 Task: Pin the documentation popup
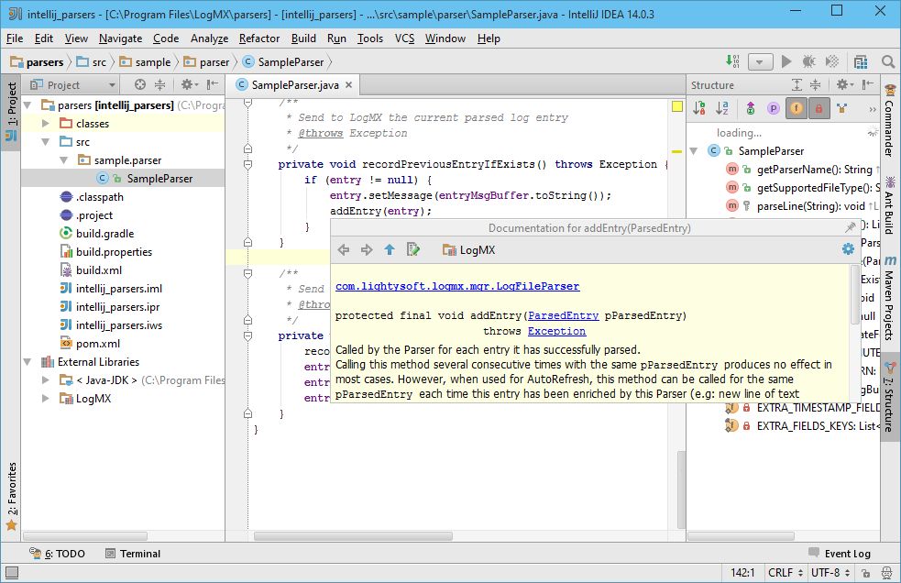[x=851, y=227]
